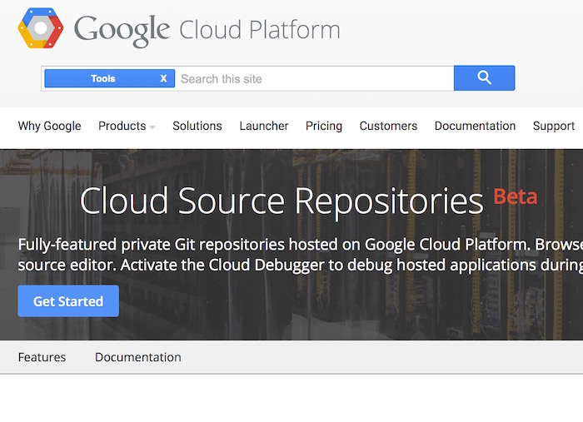Click the Get Started button
Image resolution: width=583 pixels, height=422 pixels.
click(x=68, y=301)
